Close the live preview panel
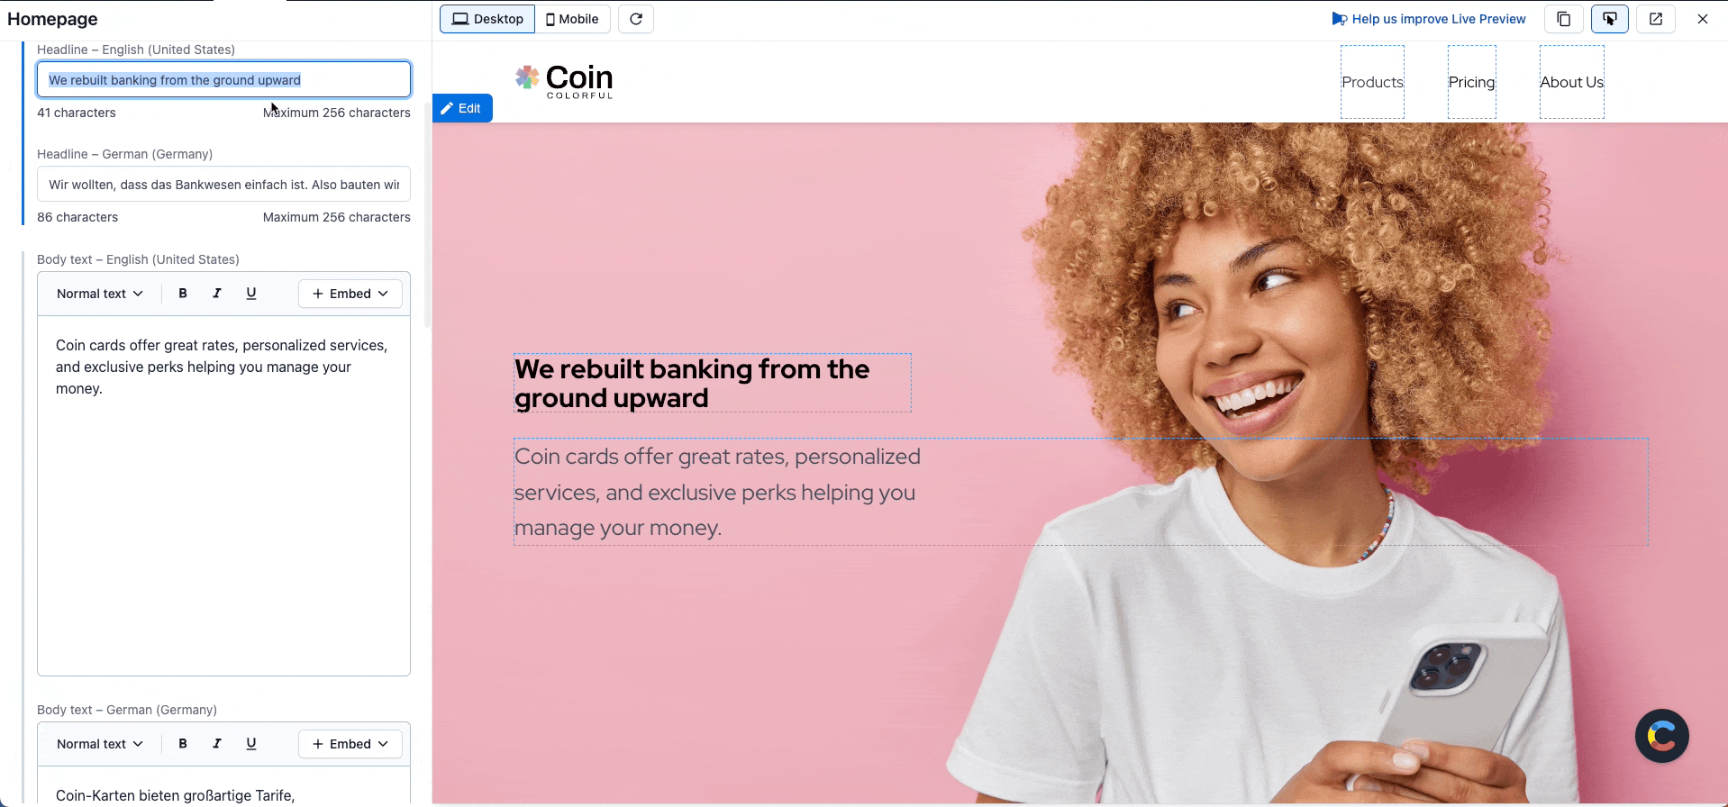The height and width of the screenshot is (807, 1728). coord(1703,19)
